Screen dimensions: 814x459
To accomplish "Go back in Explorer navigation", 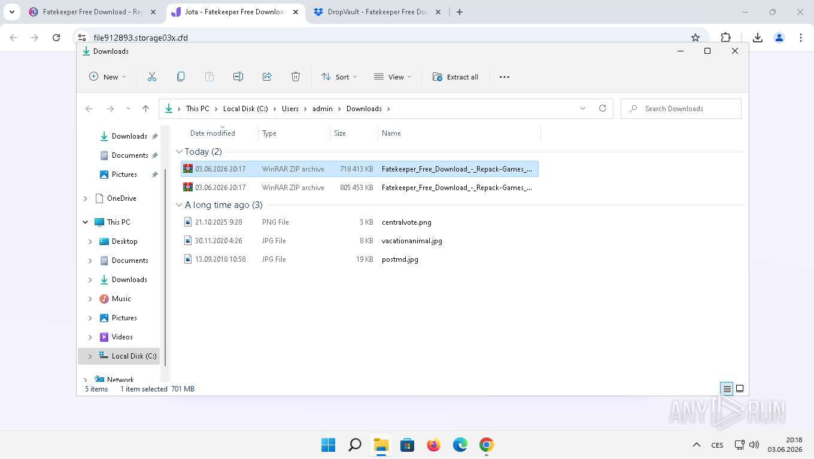I will click(x=89, y=109).
